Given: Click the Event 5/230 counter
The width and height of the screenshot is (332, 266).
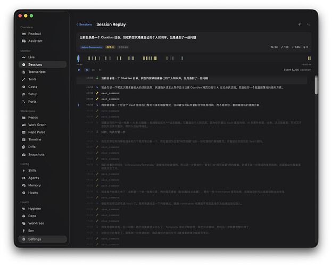Looking at the screenshot, I should [292, 70].
